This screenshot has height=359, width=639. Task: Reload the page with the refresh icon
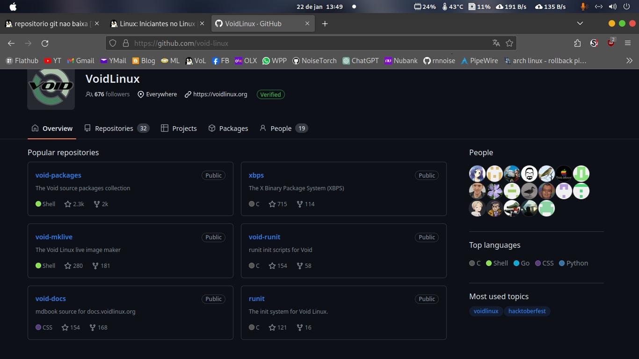[x=45, y=43]
